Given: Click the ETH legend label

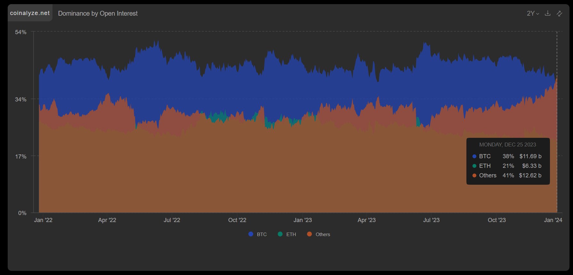Looking at the screenshot, I should coord(291,234).
